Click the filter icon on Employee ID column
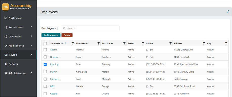 73,43
